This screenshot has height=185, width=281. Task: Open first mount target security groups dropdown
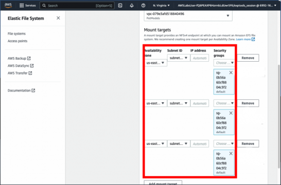click(224, 63)
